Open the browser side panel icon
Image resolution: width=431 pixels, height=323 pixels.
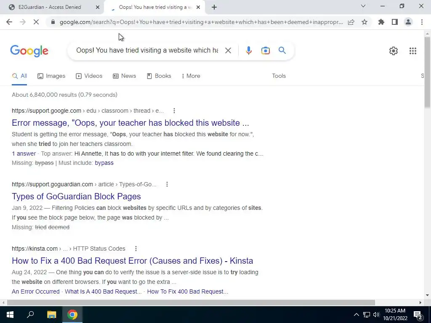[x=395, y=22]
